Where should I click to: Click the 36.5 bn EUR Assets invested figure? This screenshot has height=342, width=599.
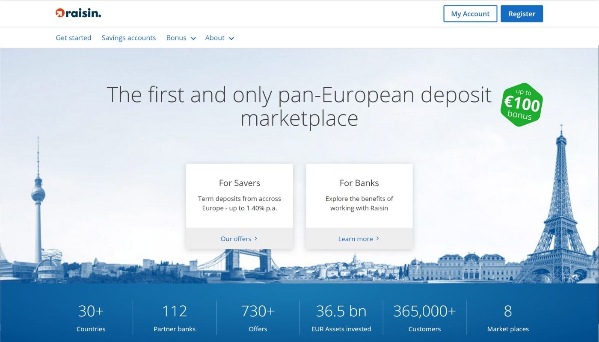(341, 318)
